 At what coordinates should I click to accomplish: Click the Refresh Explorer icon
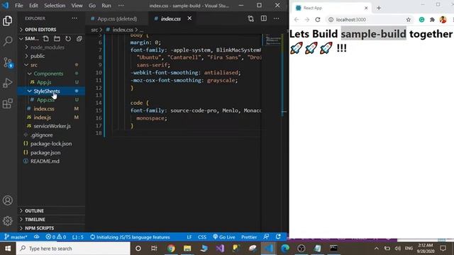click(x=68, y=38)
